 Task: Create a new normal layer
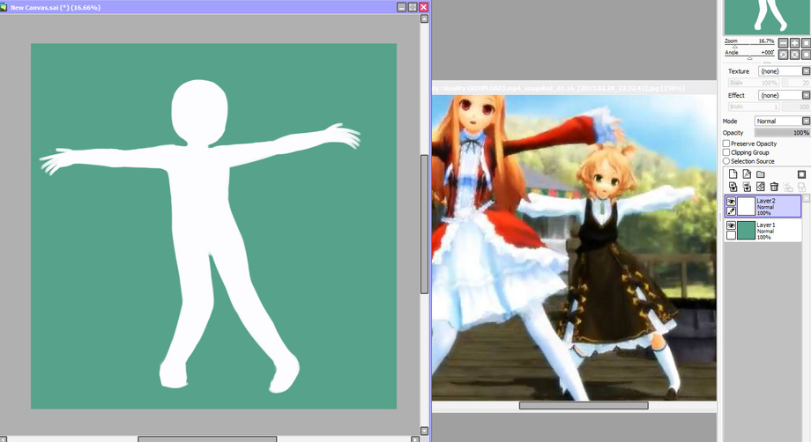[x=733, y=174]
